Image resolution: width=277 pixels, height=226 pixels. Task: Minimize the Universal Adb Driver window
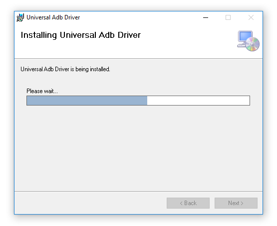tap(206, 17)
